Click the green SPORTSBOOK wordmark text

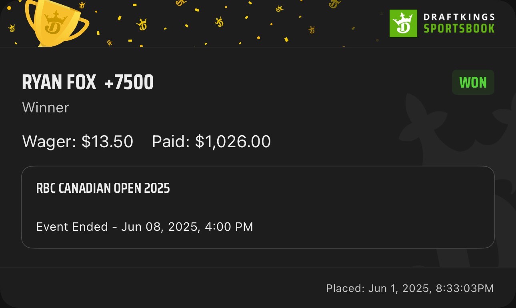pyautogui.click(x=459, y=29)
